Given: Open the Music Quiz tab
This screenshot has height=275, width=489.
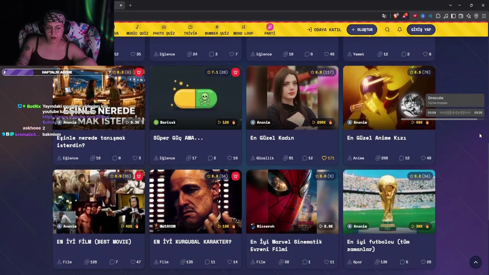Looking at the screenshot, I should point(137,30).
